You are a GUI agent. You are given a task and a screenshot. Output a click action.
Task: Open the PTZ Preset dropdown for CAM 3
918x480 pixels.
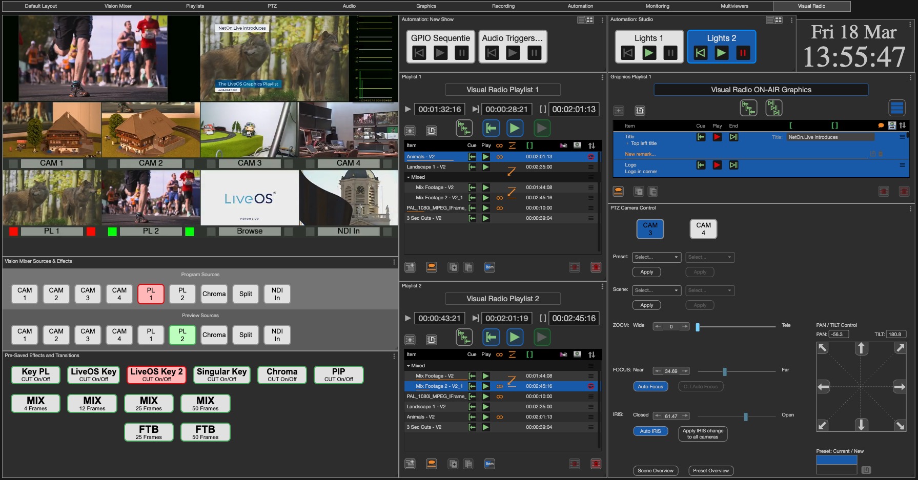pyautogui.click(x=657, y=257)
